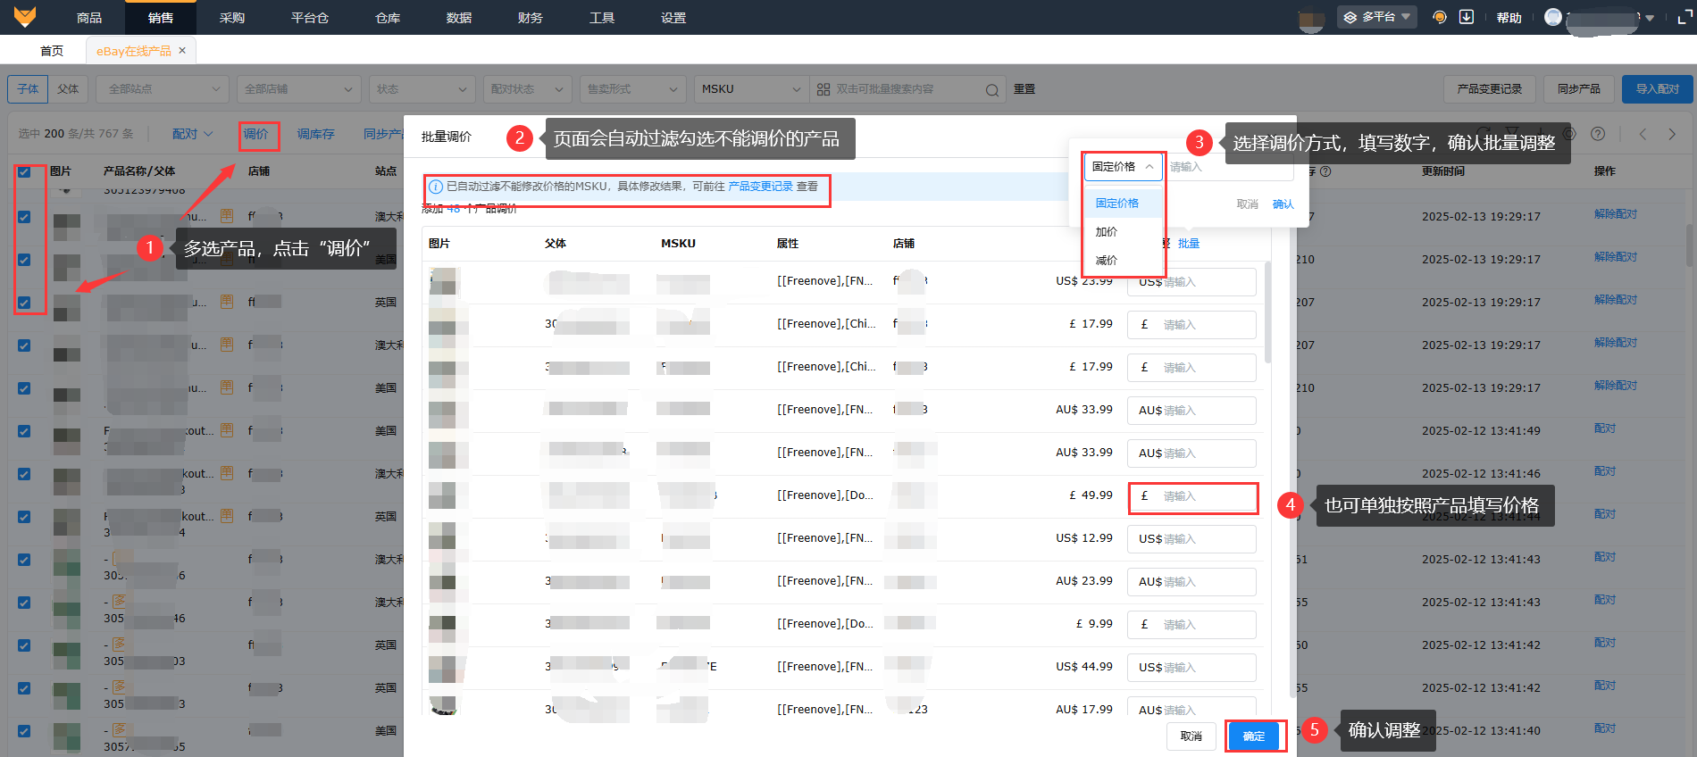This screenshot has height=757, width=1697.
Task: Open the 销售 menu
Action: coord(161,18)
